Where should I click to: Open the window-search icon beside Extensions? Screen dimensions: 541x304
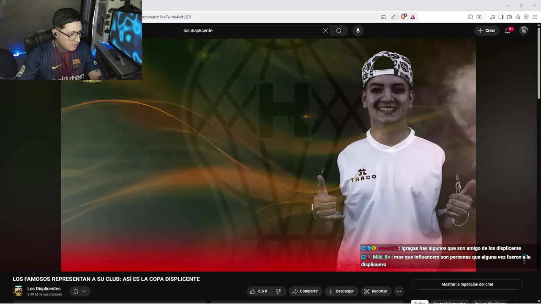[479, 17]
